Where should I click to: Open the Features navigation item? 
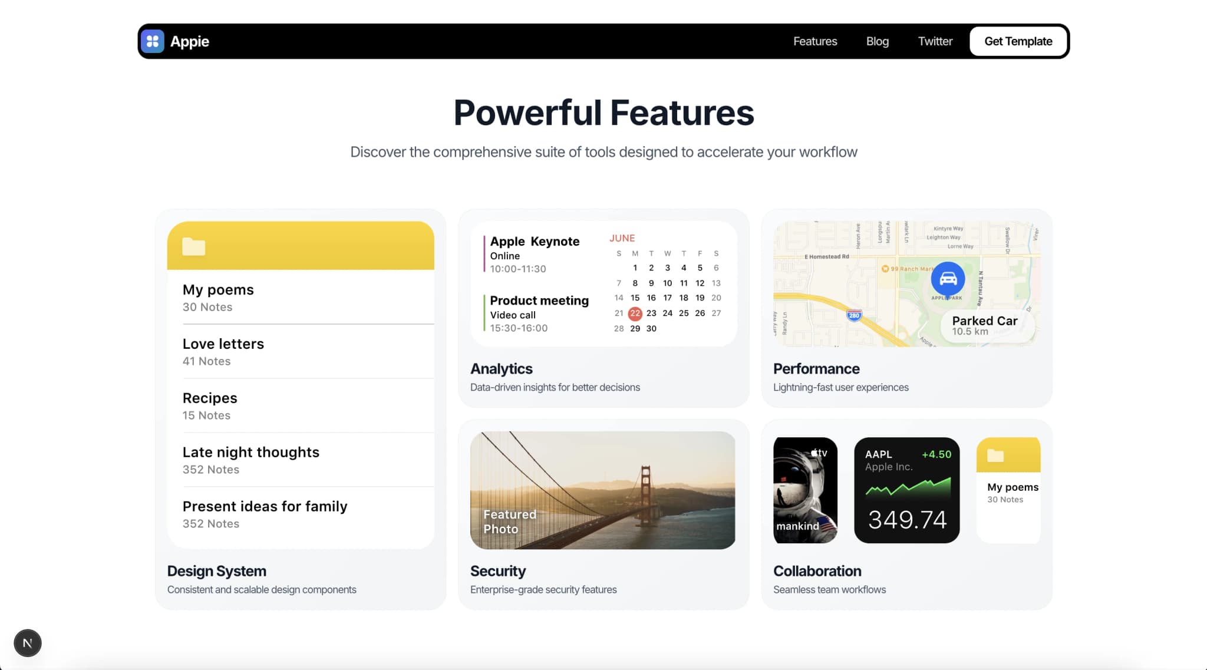(815, 41)
